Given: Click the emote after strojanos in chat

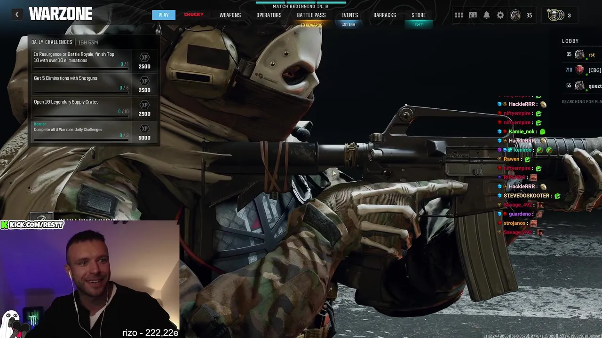Looking at the screenshot, I should (x=533, y=223).
